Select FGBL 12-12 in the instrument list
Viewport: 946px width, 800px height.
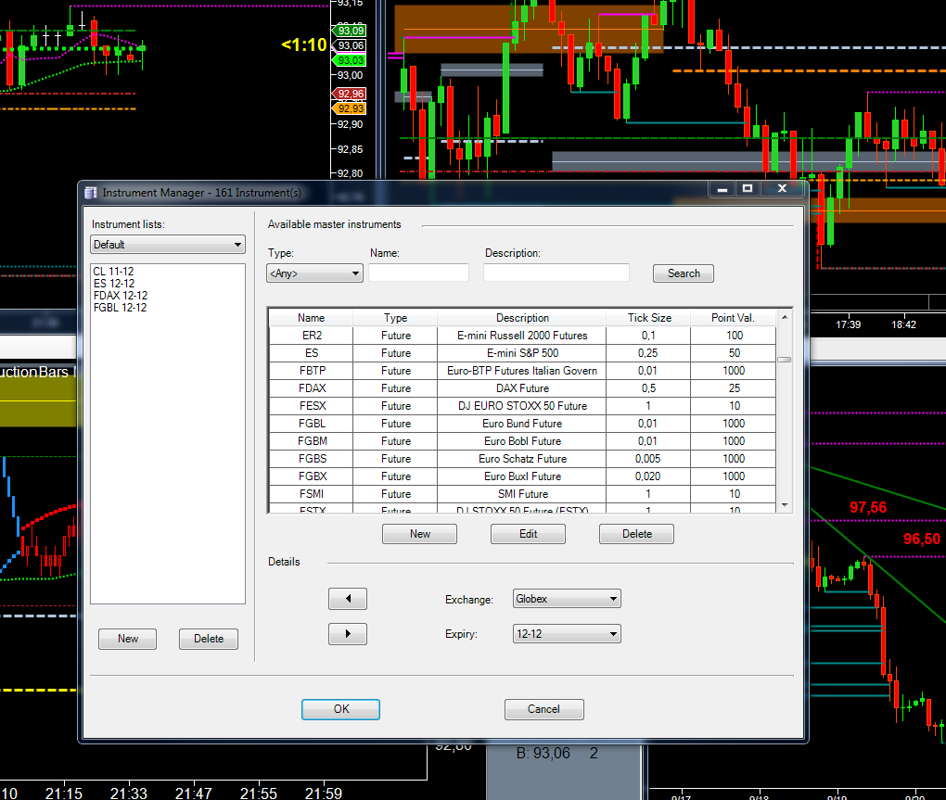click(x=120, y=308)
